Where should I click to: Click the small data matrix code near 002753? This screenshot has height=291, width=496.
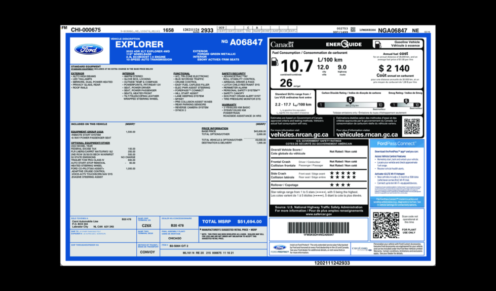(353, 30)
